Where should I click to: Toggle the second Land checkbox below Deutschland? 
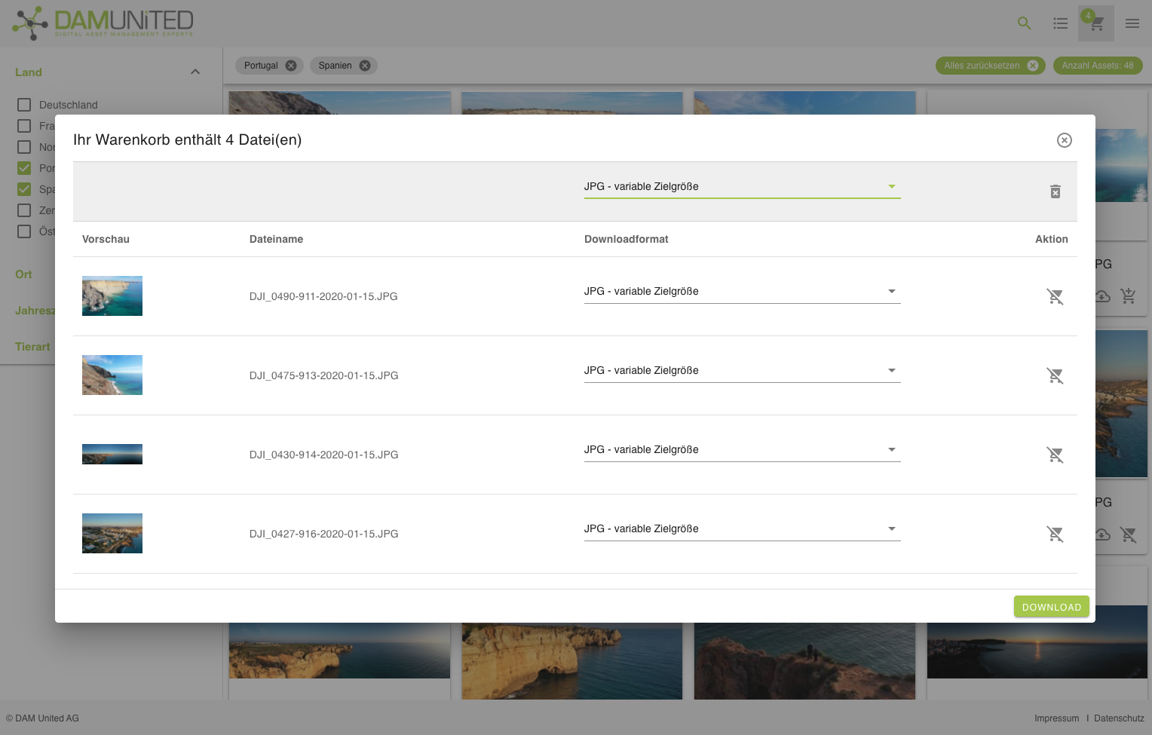pyautogui.click(x=24, y=126)
